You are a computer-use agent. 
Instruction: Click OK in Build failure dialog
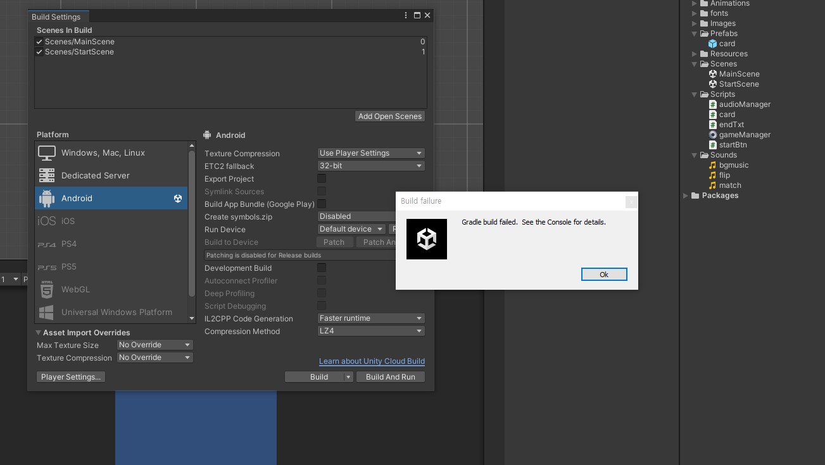pos(604,274)
